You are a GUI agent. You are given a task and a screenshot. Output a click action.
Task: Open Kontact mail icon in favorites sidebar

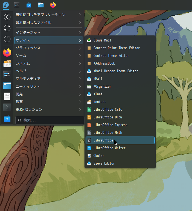click(x=7, y=63)
